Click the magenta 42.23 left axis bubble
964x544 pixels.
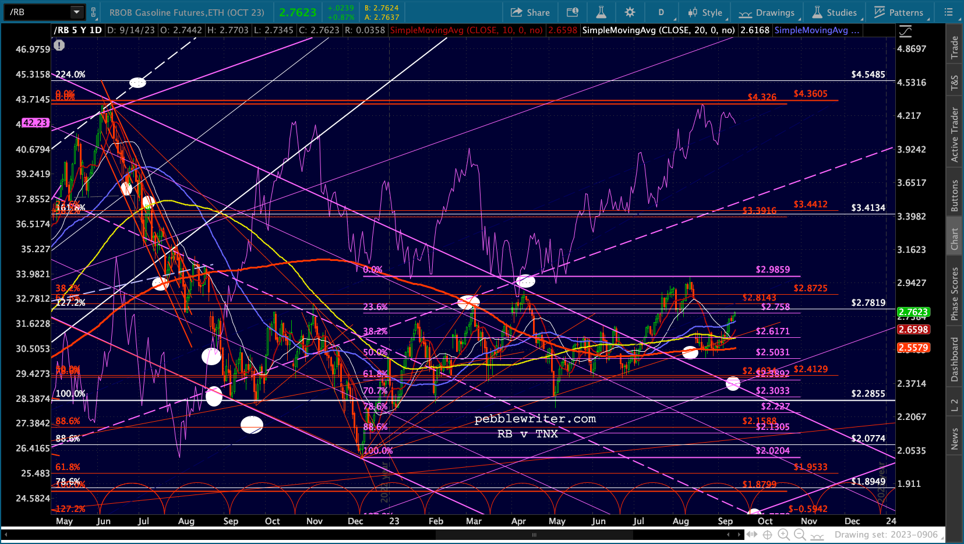[x=35, y=123]
